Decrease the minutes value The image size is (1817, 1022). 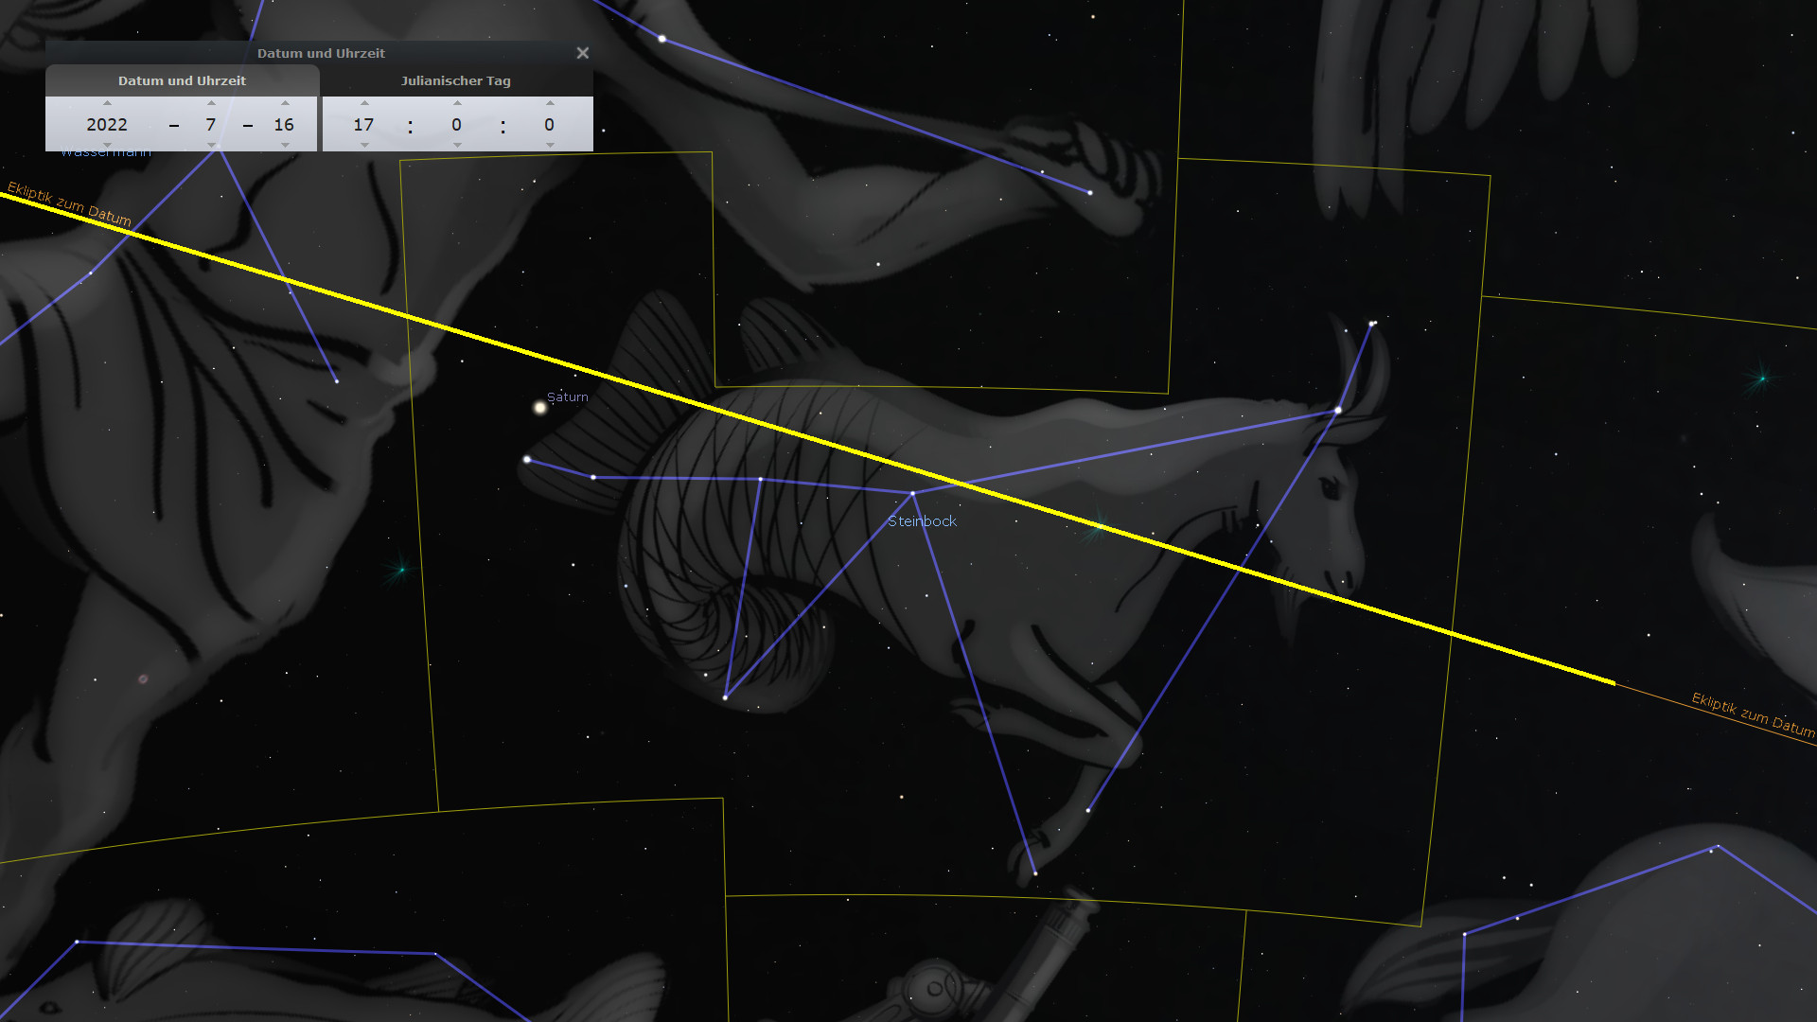(457, 145)
